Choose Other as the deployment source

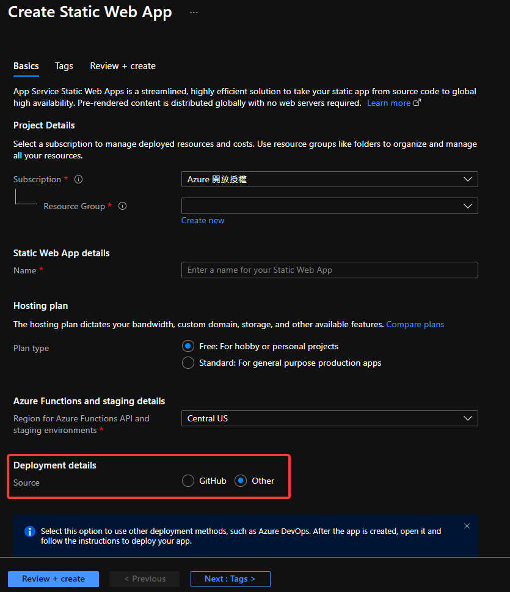[241, 481]
